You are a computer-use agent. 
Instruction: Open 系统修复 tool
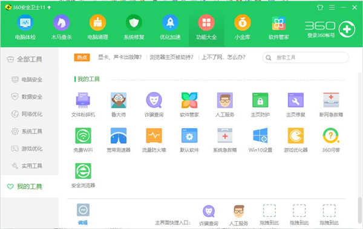point(134,27)
